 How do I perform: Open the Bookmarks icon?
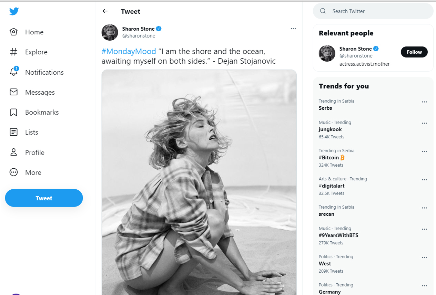click(x=13, y=112)
